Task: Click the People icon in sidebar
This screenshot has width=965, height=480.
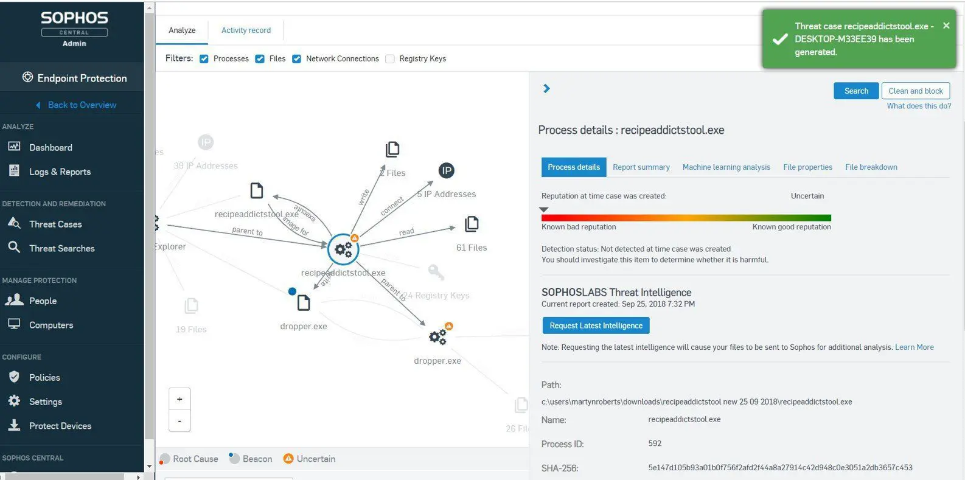Action: pos(14,300)
